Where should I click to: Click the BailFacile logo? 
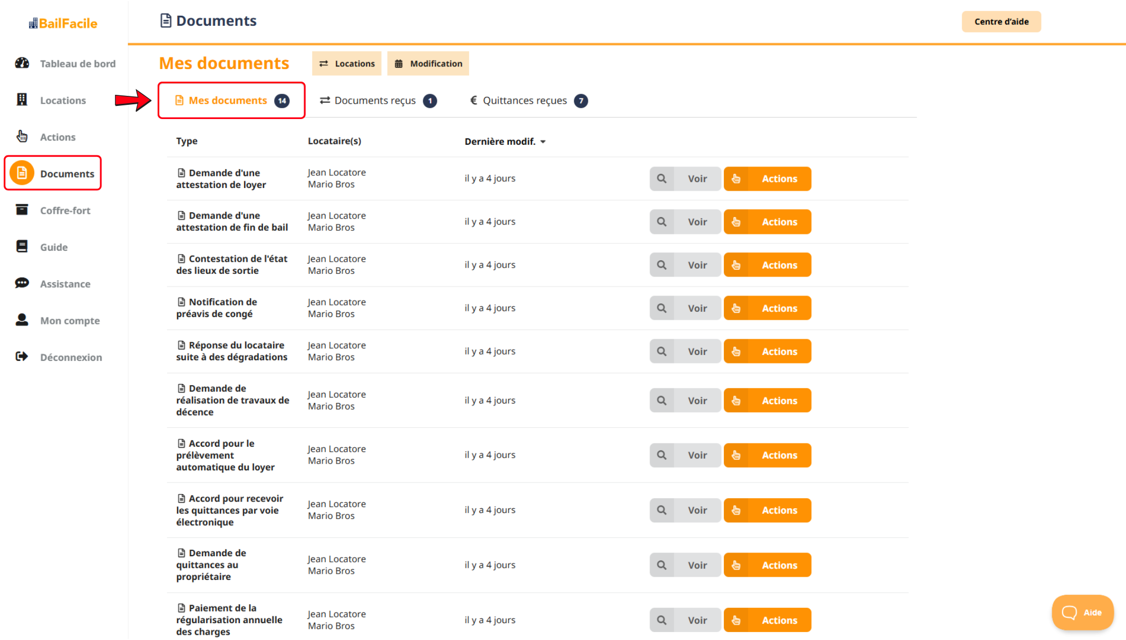[x=63, y=23]
